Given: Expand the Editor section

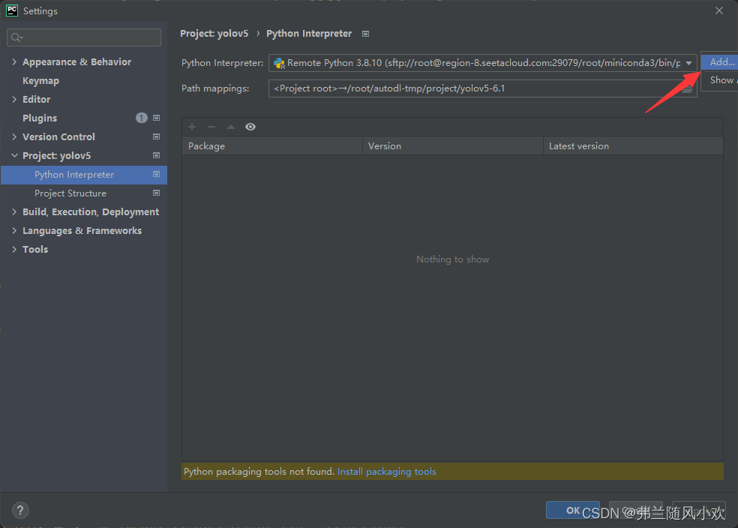Looking at the screenshot, I should pos(14,99).
